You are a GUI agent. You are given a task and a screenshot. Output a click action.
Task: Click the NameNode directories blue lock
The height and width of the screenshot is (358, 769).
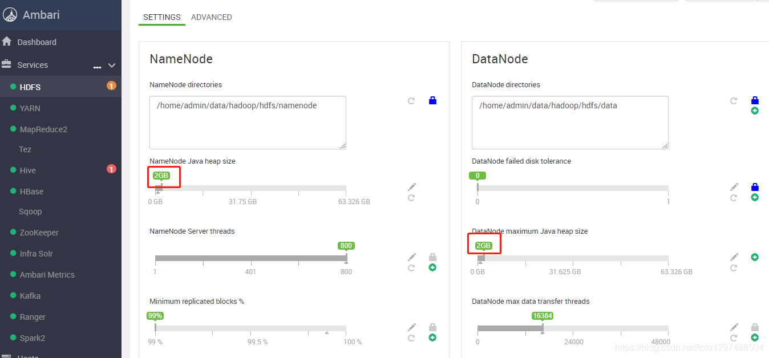(432, 100)
